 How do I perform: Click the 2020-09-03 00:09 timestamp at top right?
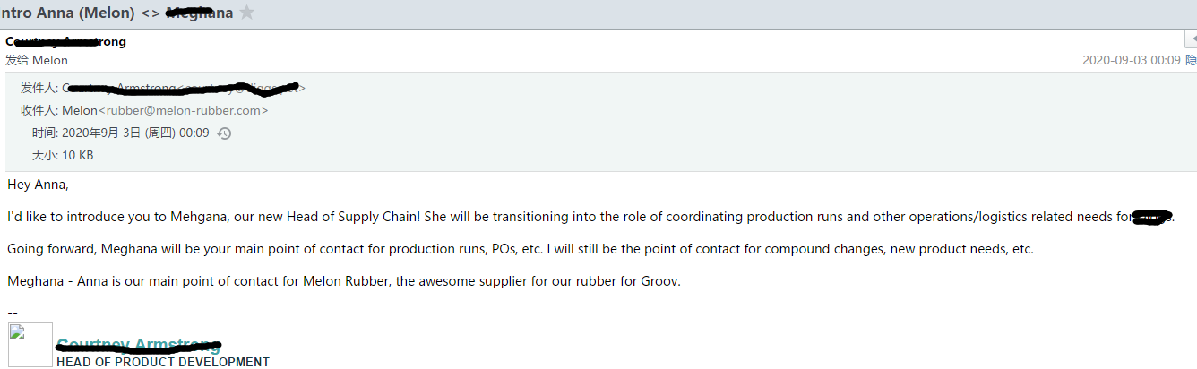[1131, 60]
